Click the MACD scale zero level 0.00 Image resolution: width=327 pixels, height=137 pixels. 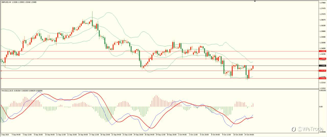click(321, 107)
